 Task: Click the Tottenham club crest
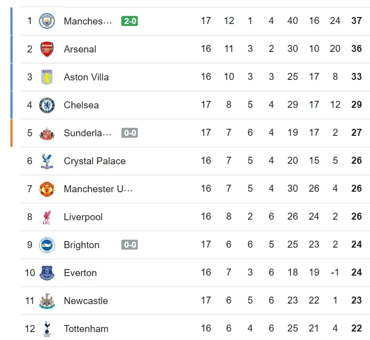point(47,328)
